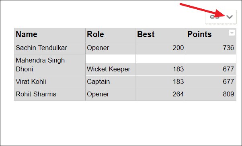The image size is (242, 146).
Task: Click the Points value 736 cell
Action: click(211, 48)
